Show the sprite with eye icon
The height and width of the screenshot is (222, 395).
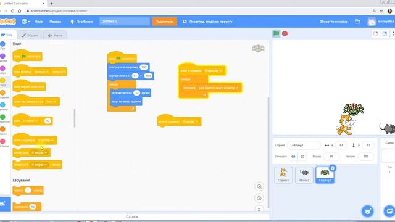coord(293,156)
